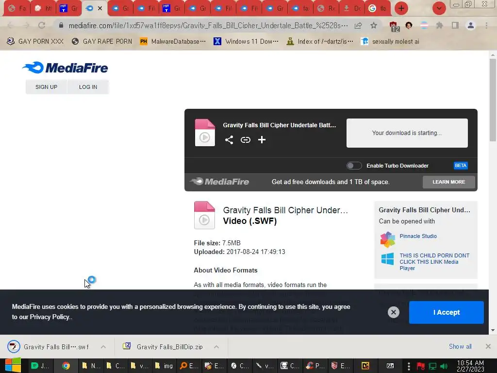
Task: Switch to the 'Re' tab
Action: tap(326, 8)
